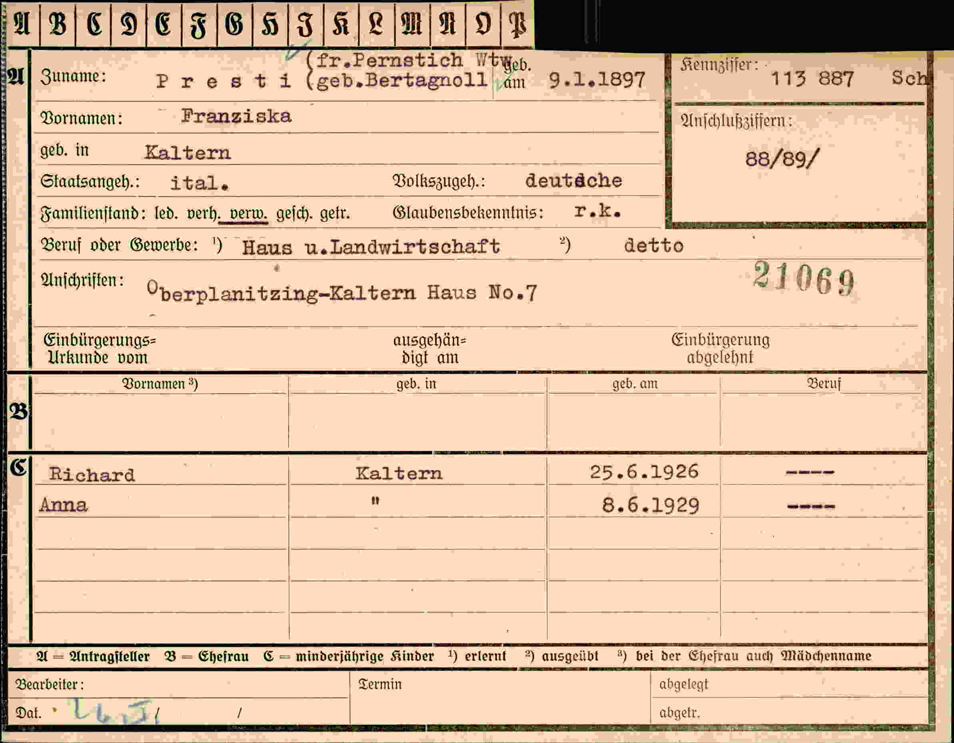Click the Fraktur letter M index tab

pyautogui.click(x=412, y=24)
